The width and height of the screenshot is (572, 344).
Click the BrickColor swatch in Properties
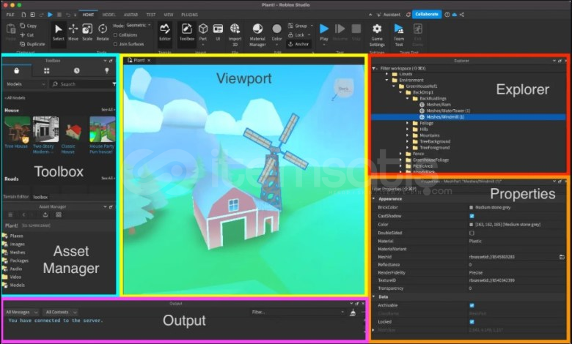click(x=472, y=208)
